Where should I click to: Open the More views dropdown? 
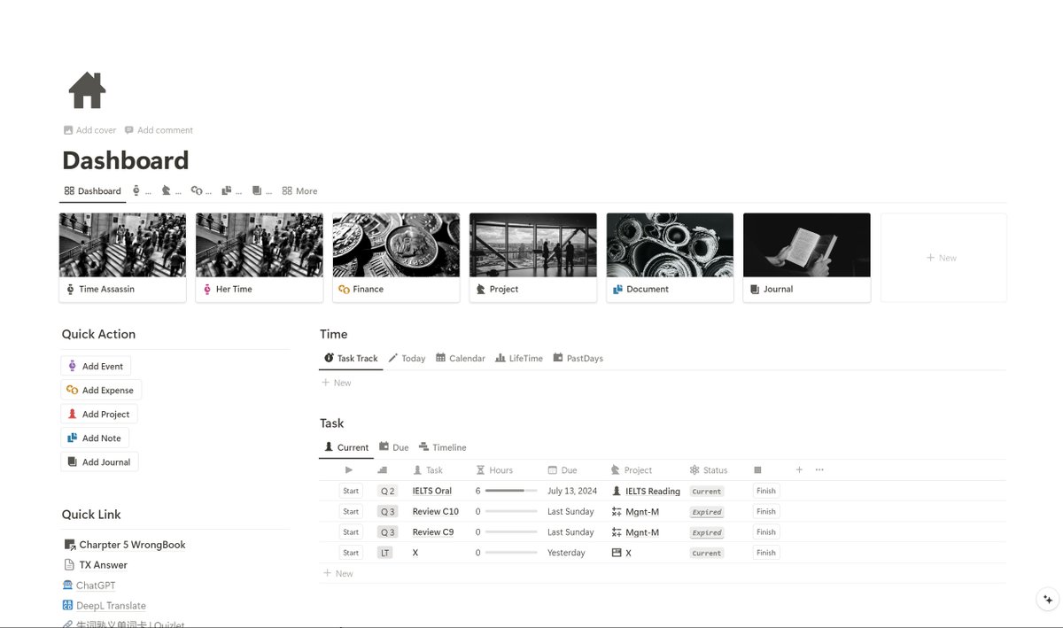point(299,190)
